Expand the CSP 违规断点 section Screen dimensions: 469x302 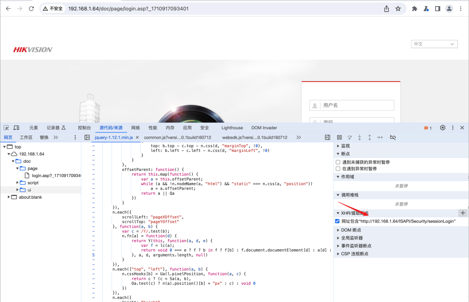pyautogui.click(x=354, y=253)
